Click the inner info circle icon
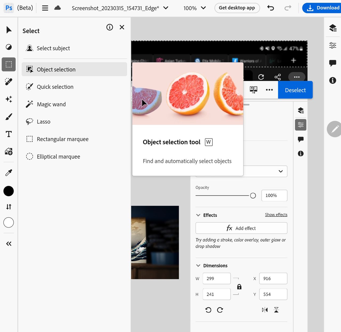 click(x=301, y=153)
